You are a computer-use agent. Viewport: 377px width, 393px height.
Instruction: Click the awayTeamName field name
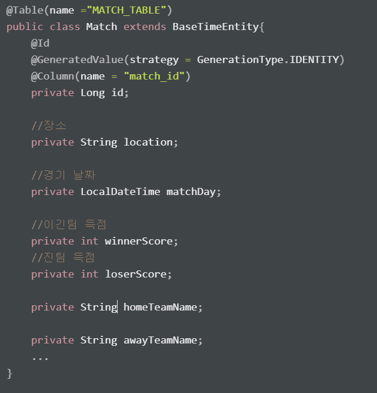161,341
